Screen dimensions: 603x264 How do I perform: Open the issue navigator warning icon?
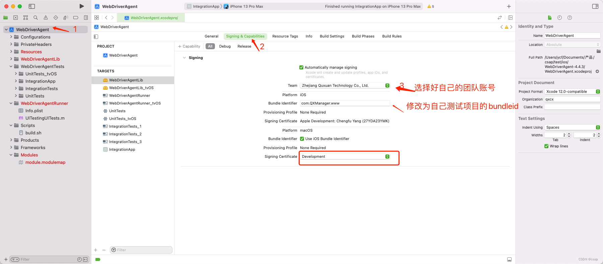click(x=46, y=18)
